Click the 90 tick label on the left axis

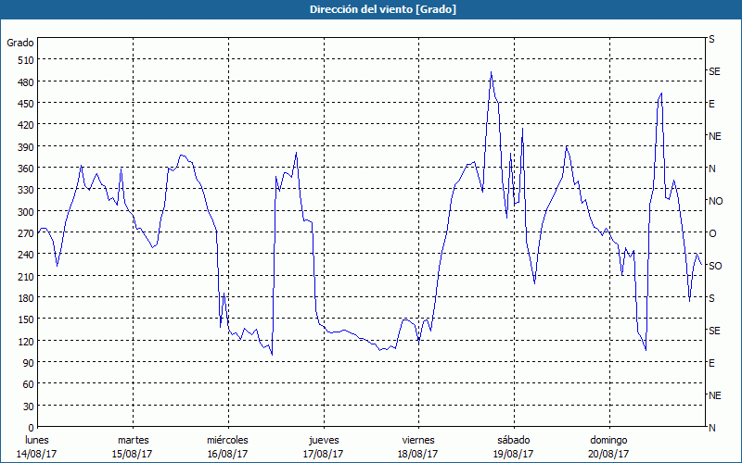[26, 363]
